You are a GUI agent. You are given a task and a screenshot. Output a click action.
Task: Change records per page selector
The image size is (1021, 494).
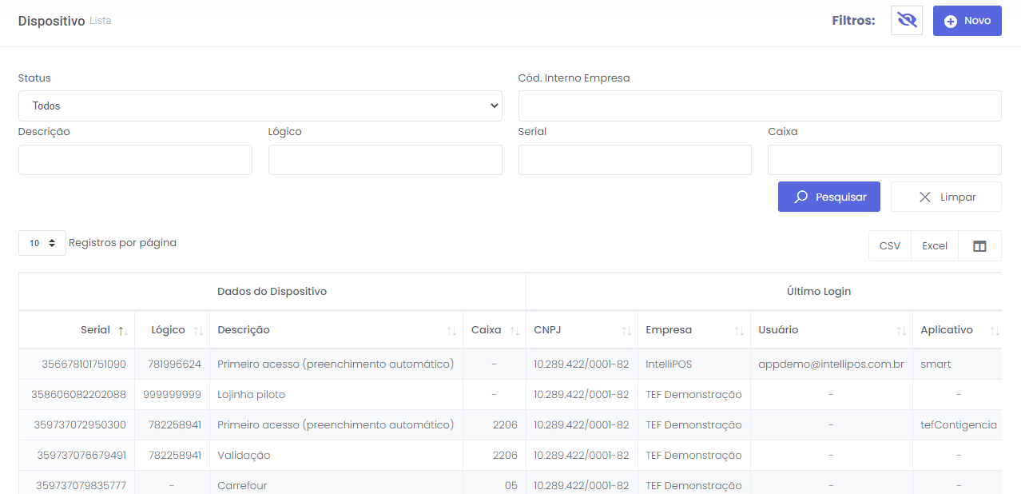pos(42,243)
